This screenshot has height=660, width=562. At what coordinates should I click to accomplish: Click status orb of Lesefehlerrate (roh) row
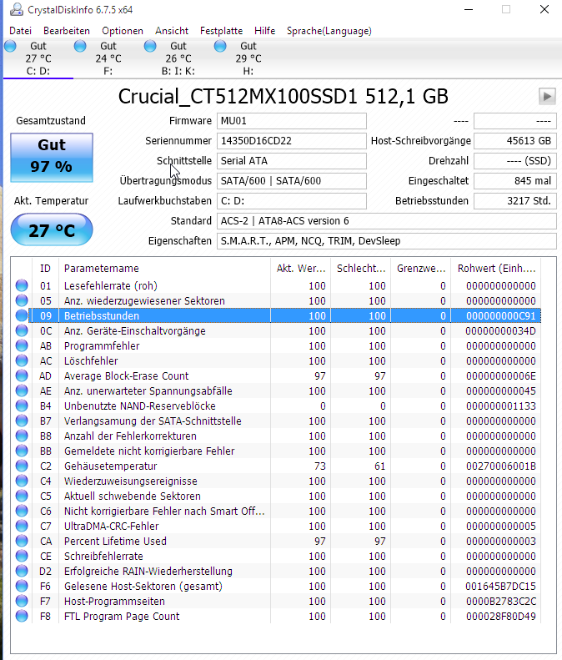tap(22, 286)
